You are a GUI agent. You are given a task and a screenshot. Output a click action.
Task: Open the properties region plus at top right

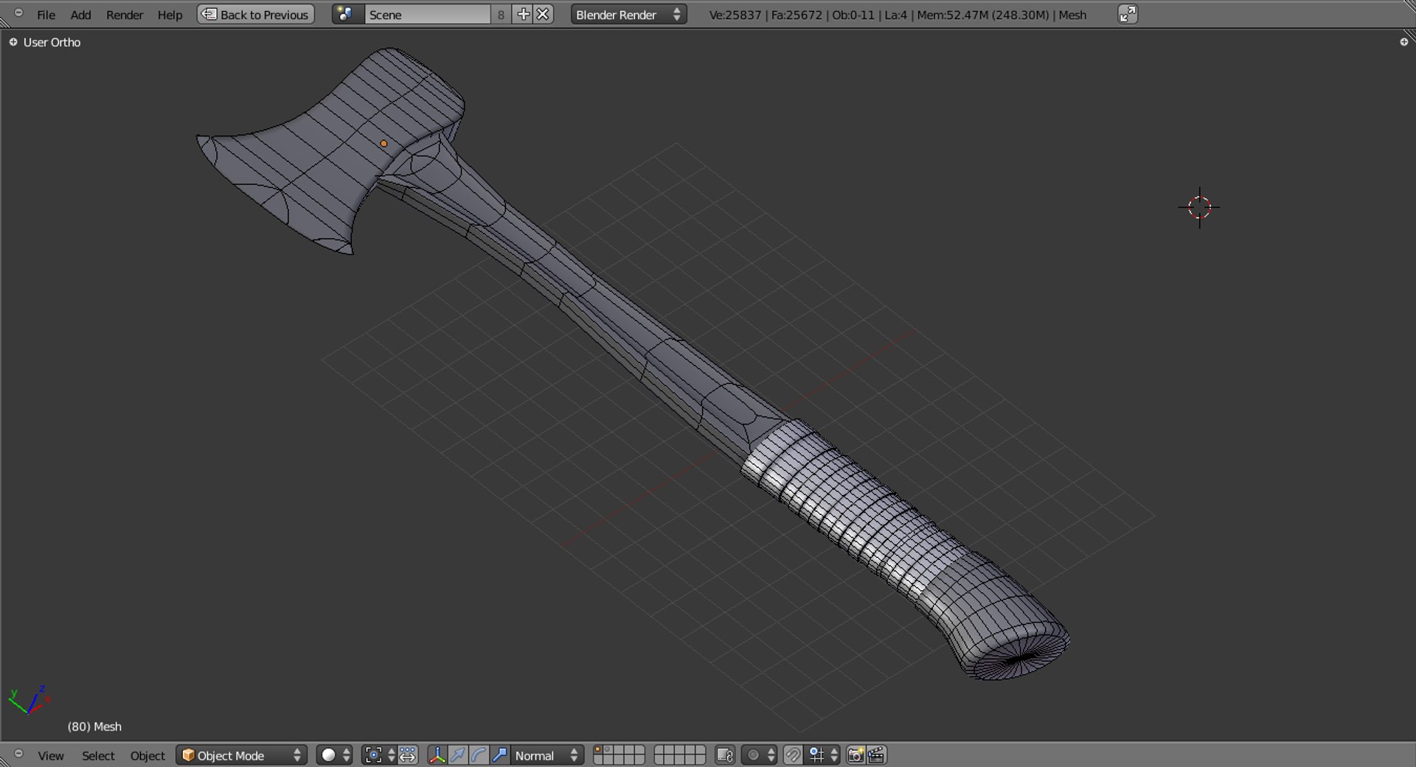pos(1404,42)
